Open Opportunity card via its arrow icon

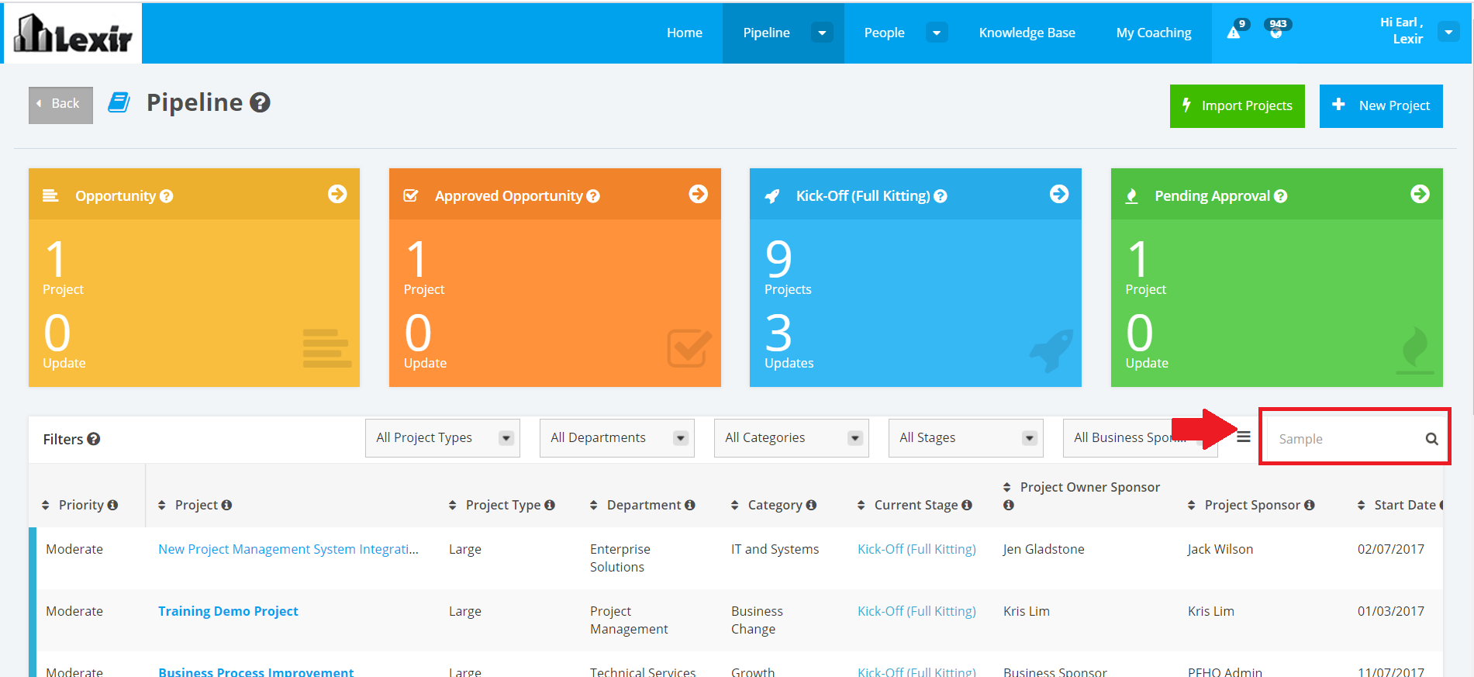[337, 194]
